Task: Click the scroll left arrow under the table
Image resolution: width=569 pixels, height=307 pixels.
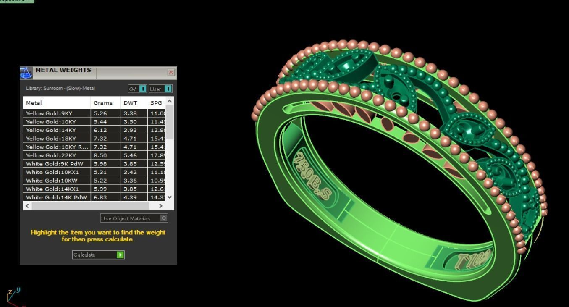Action: (28, 206)
